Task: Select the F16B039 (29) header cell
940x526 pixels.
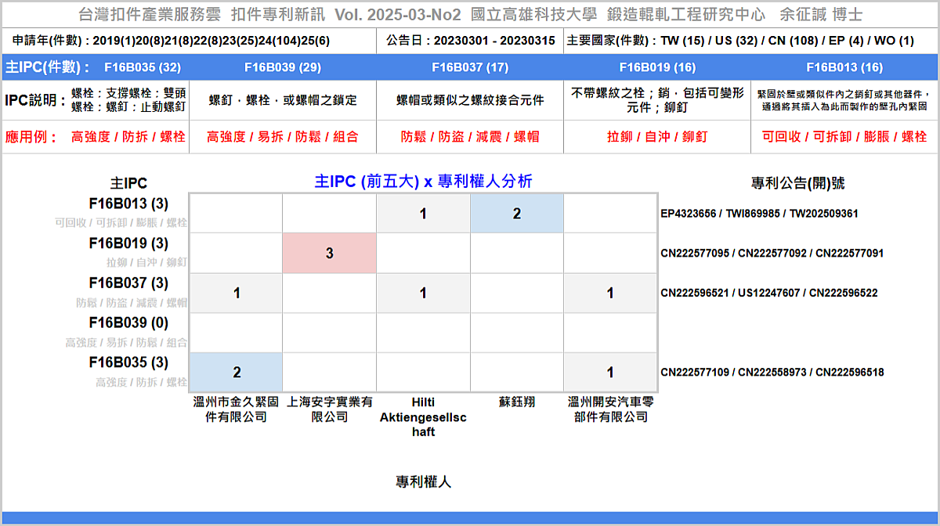Action: [283, 67]
